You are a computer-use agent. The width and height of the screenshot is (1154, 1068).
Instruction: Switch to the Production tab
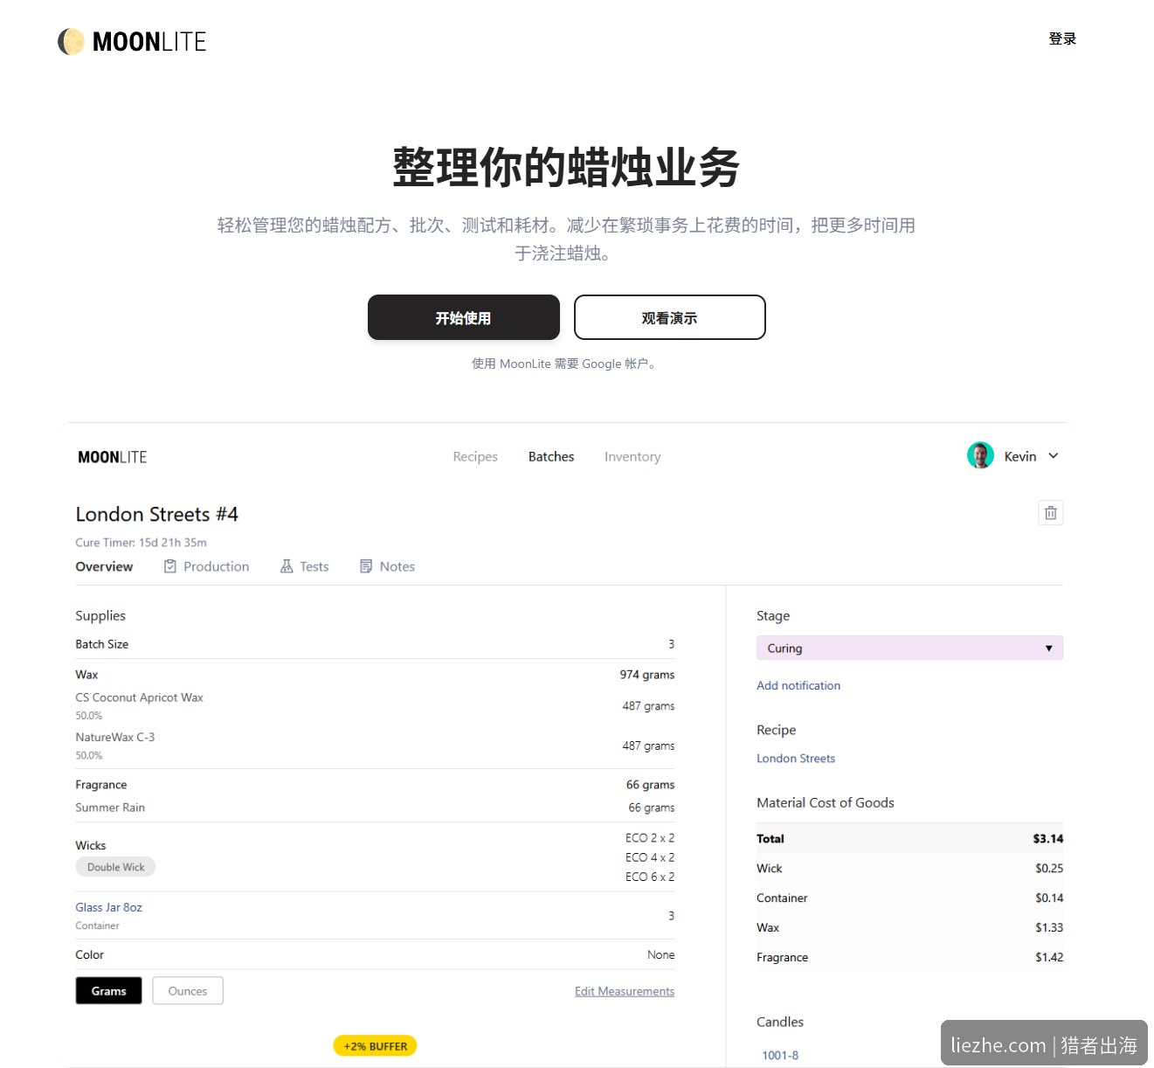tap(206, 566)
